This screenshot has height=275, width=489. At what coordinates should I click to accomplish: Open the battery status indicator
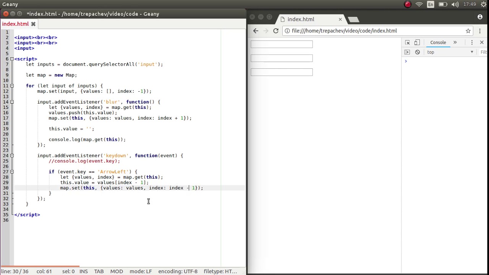coord(443,5)
